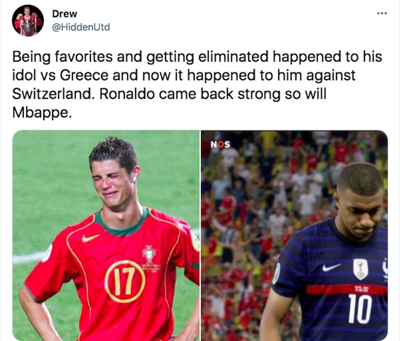Image resolution: width=413 pixels, height=341 pixels.
Task: Click the white badge on blue jersey chest
Action: [x=360, y=269]
